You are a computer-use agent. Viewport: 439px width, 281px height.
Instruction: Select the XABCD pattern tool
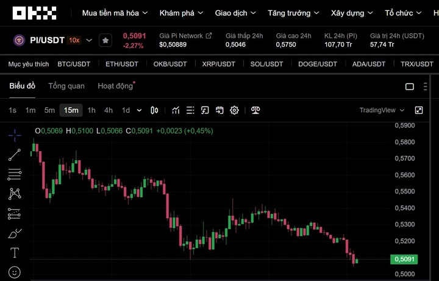(x=15, y=194)
